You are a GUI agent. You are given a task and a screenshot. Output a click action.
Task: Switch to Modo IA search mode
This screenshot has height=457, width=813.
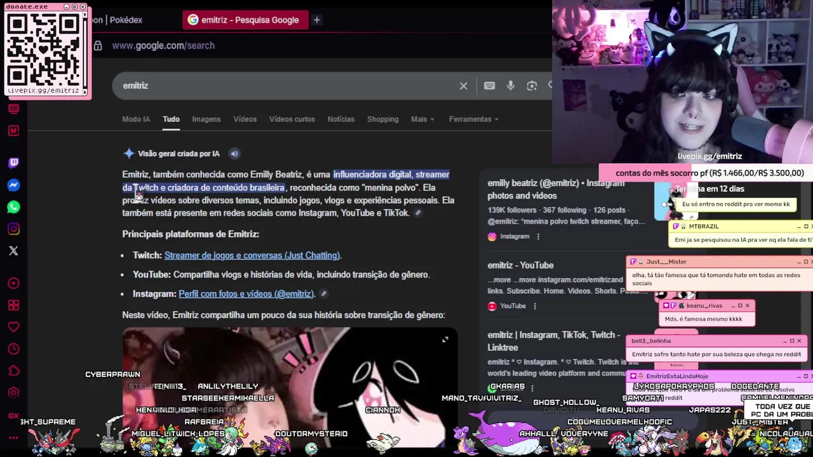[136, 119]
